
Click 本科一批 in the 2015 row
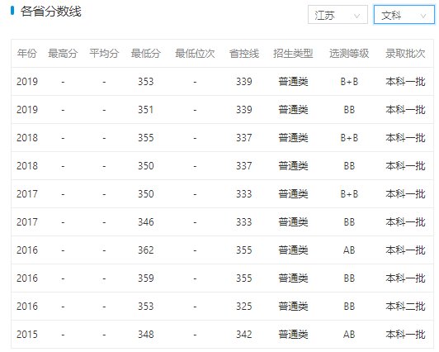pyautogui.click(x=405, y=335)
